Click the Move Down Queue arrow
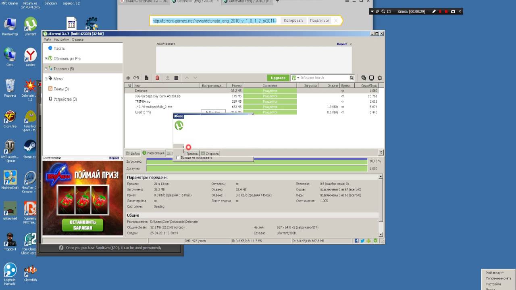 (195, 78)
